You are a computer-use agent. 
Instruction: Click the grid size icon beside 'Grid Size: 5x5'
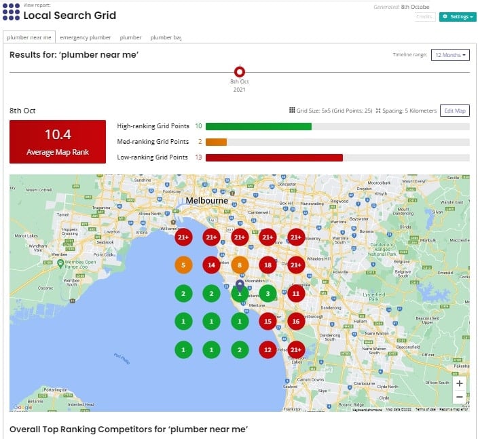(292, 110)
